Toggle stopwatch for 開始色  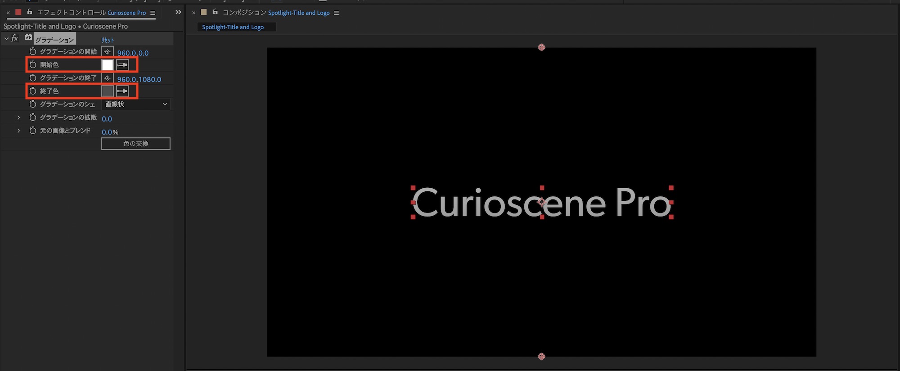pyautogui.click(x=33, y=65)
